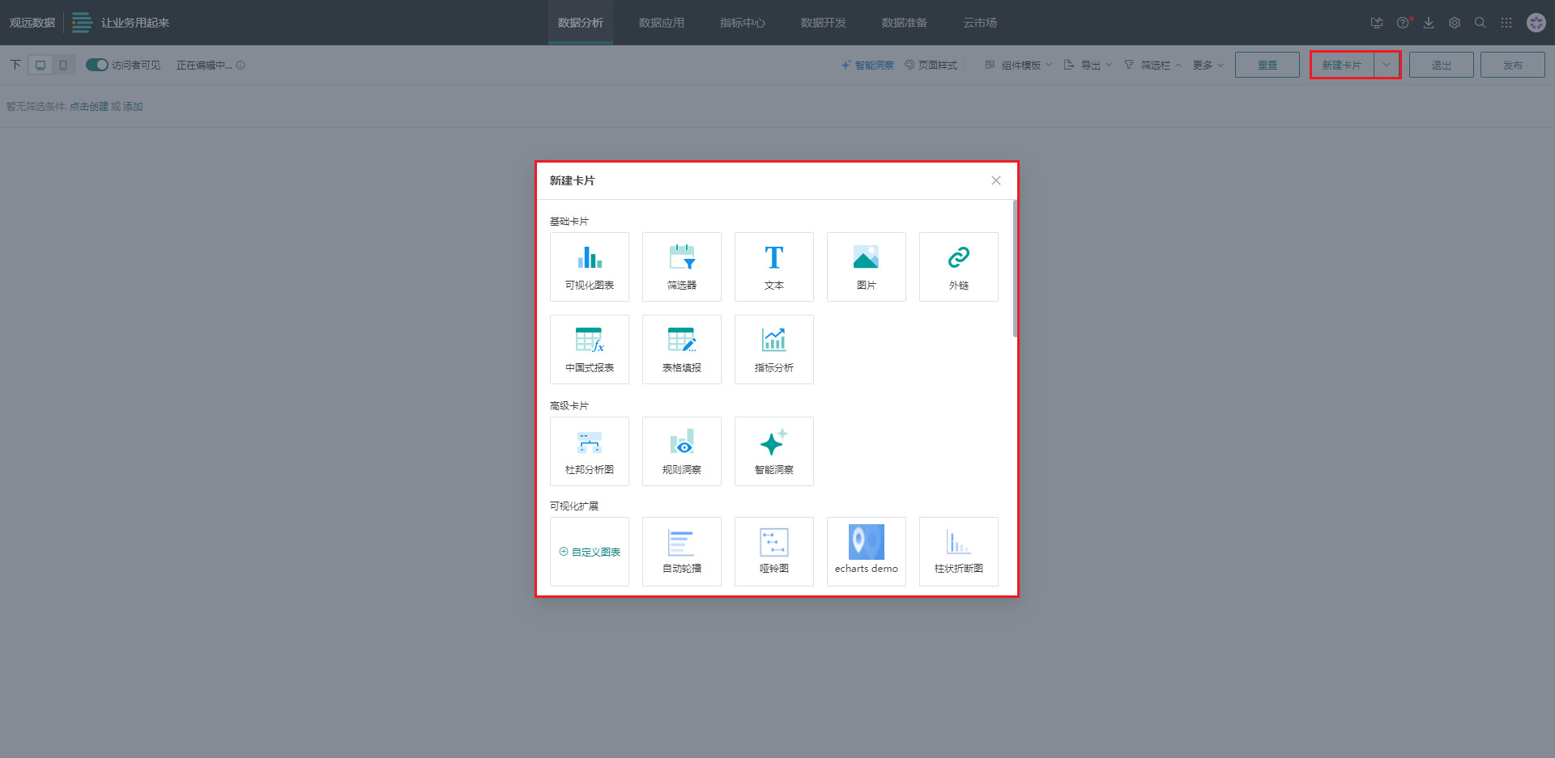
Task: Expand the 新建卡片 dropdown arrow
Action: 1387,65
